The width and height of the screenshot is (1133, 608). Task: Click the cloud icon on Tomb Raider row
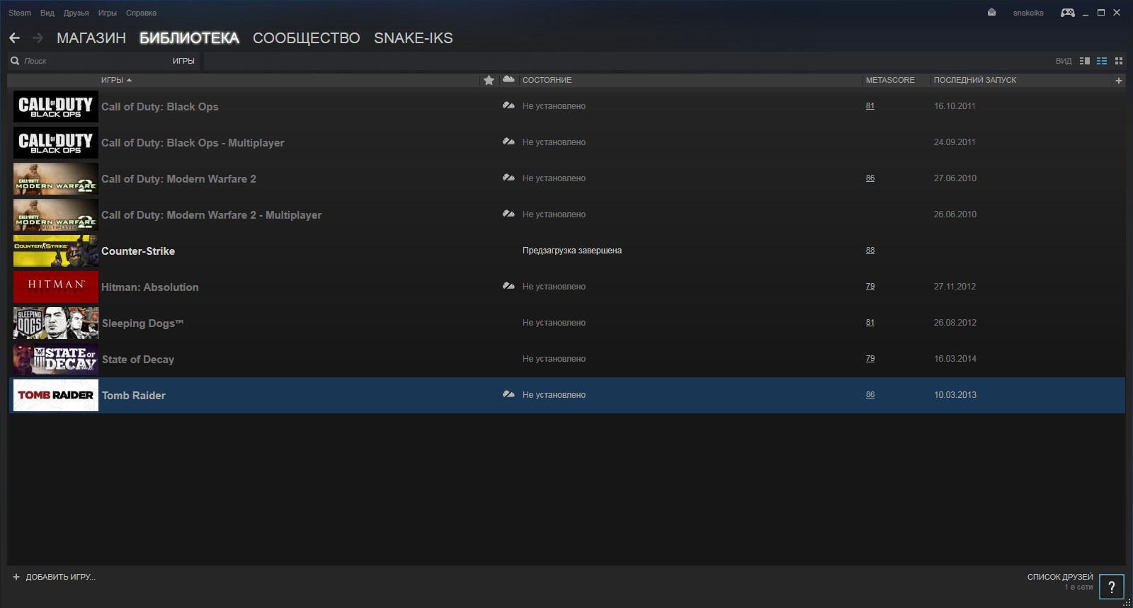pos(508,394)
